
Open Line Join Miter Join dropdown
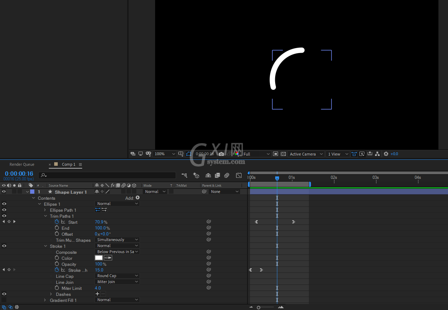coord(117,282)
